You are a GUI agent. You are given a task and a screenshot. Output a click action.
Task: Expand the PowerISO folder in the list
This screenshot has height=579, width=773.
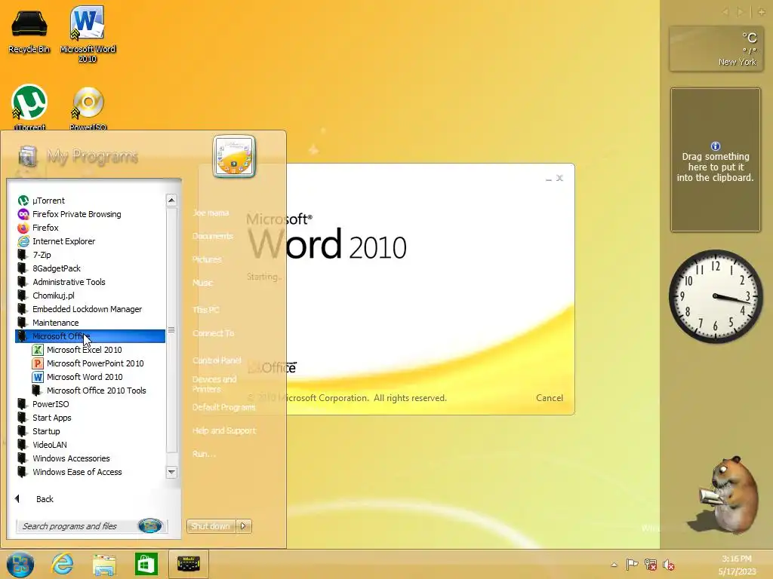pos(51,404)
